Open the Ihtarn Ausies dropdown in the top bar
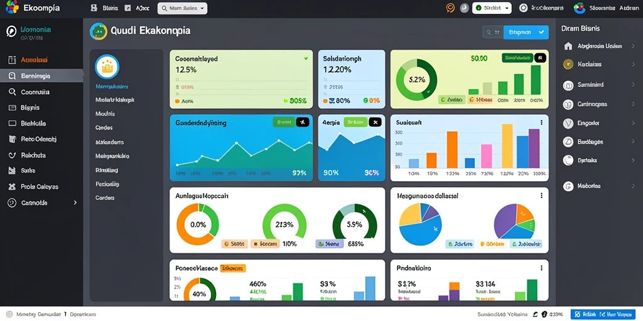 pyautogui.click(x=182, y=8)
